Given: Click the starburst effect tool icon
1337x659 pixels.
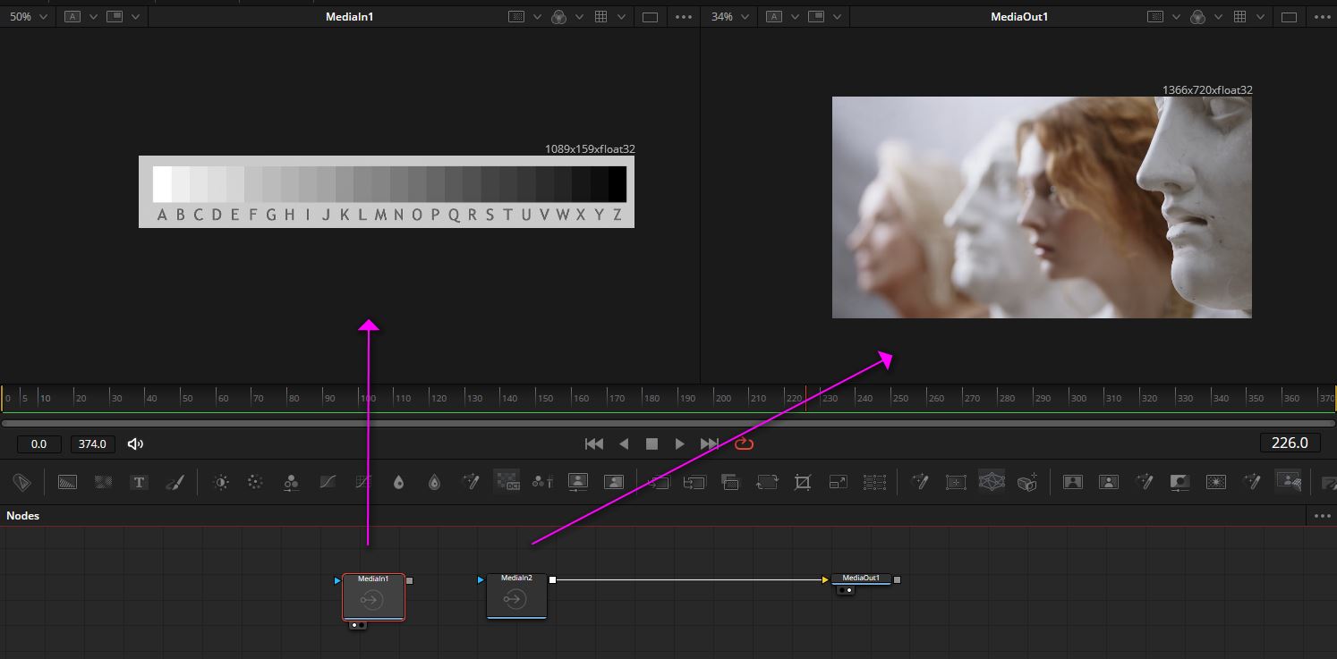Looking at the screenshot, I should pos(1215,482).
